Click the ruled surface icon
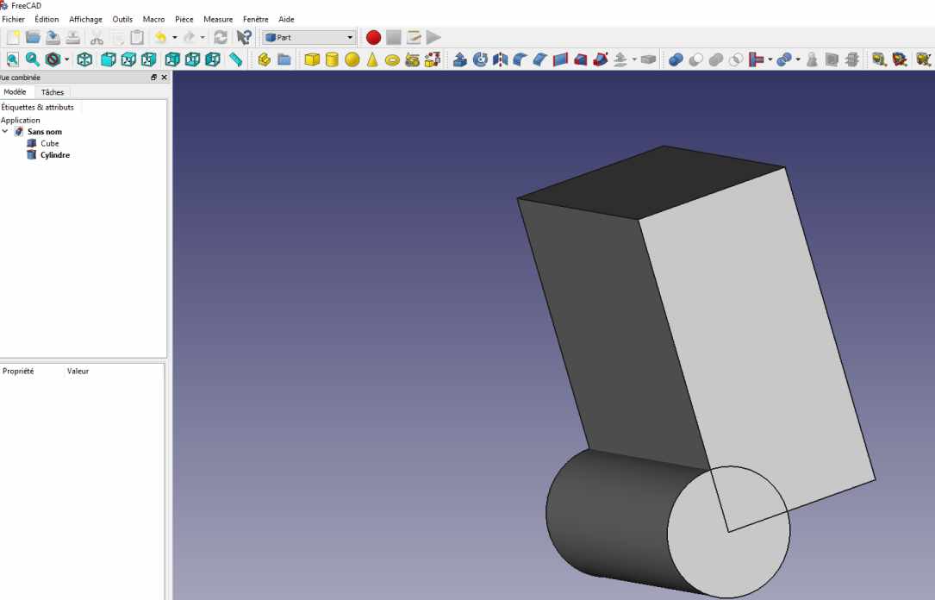935x600 pixels. pyautogui.click(x=560, y=59)
